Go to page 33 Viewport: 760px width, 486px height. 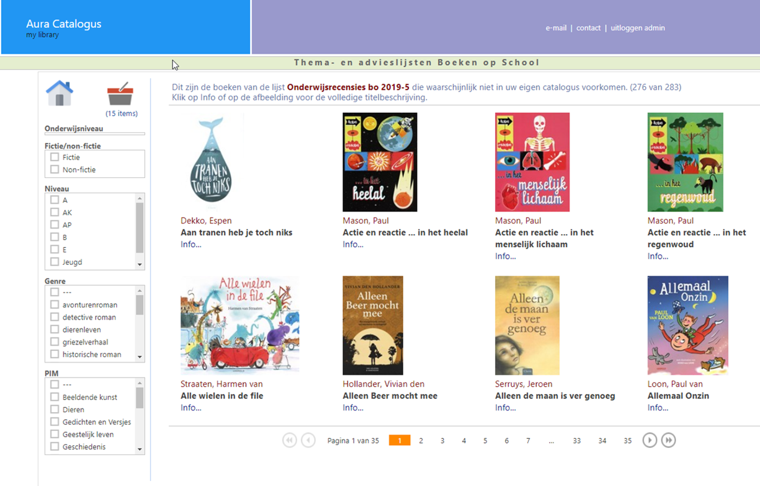577,441
